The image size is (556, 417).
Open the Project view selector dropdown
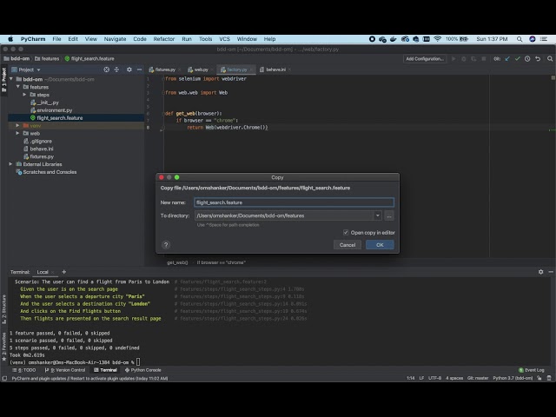26,69
